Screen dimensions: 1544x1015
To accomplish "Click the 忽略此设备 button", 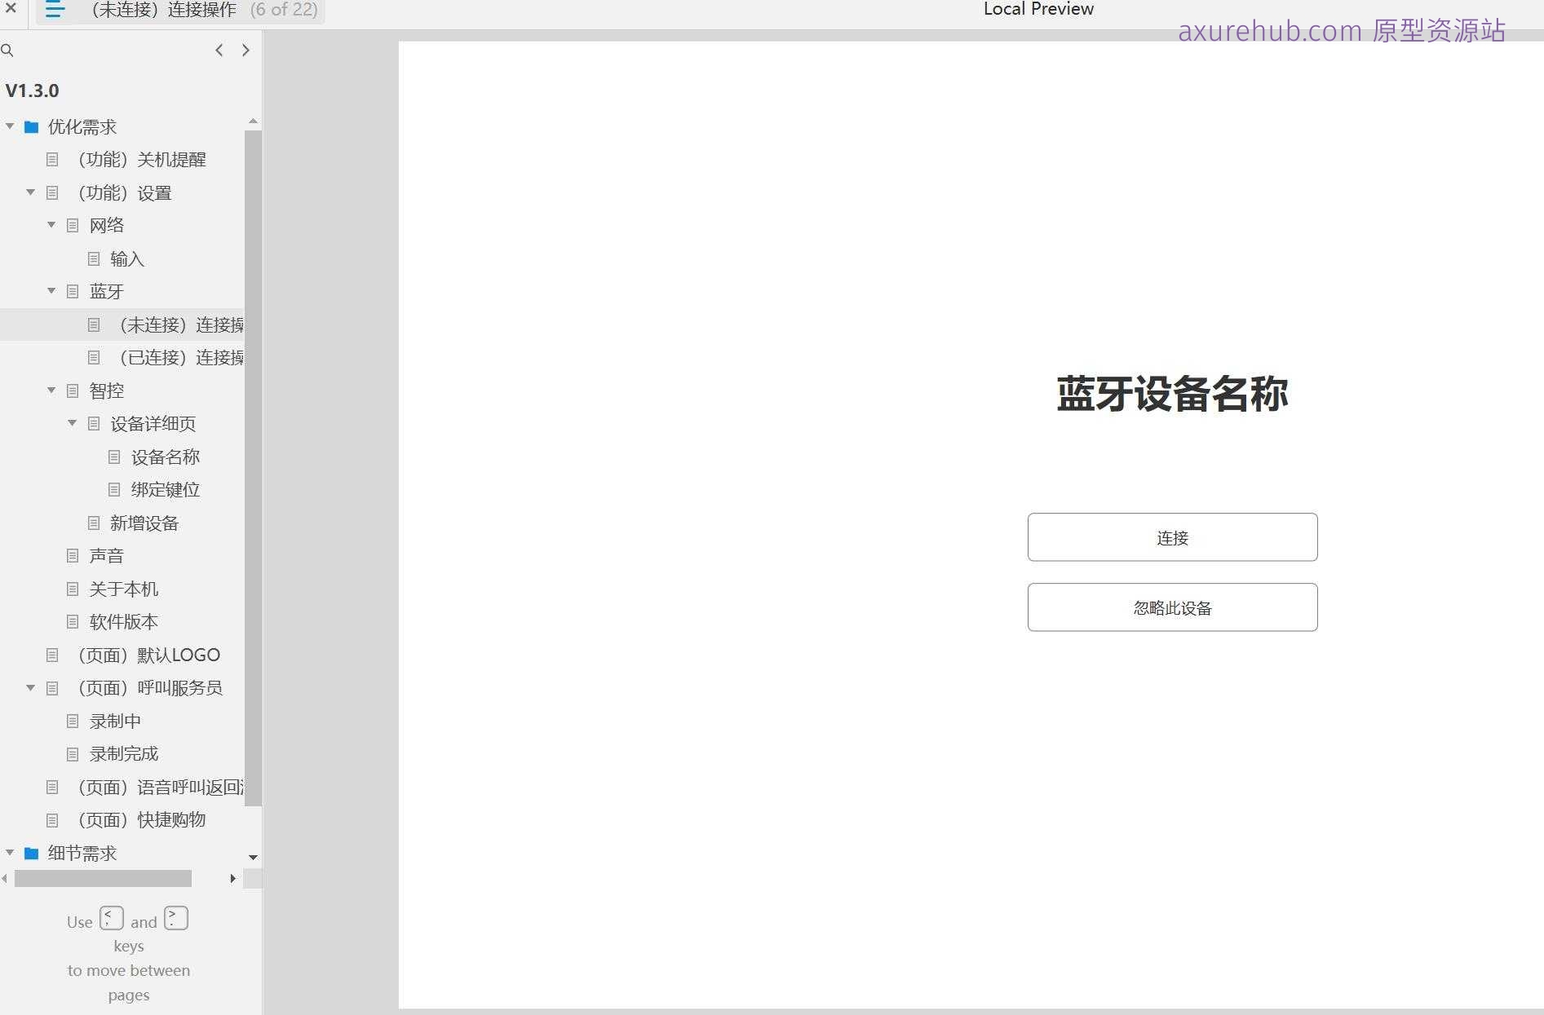I will pos(1172,607).
